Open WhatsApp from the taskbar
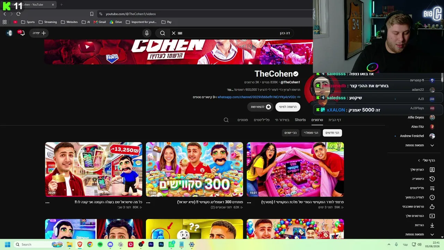Screen dimensions: 444x250 171,244
